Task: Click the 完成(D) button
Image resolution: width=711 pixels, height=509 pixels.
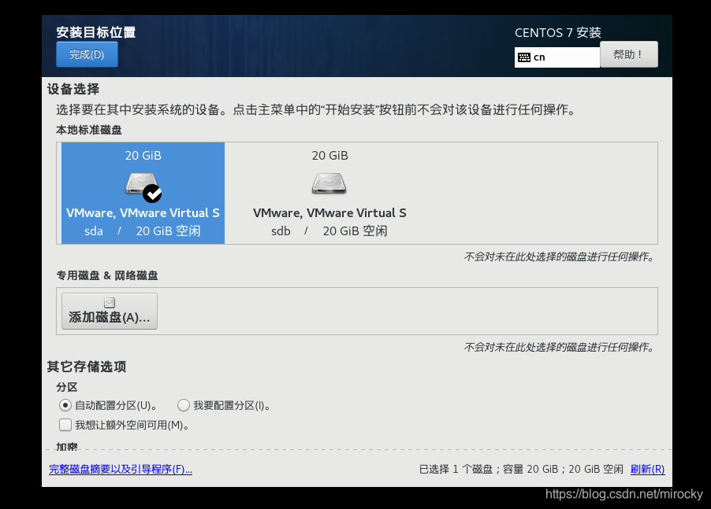Action: (87, 54)
